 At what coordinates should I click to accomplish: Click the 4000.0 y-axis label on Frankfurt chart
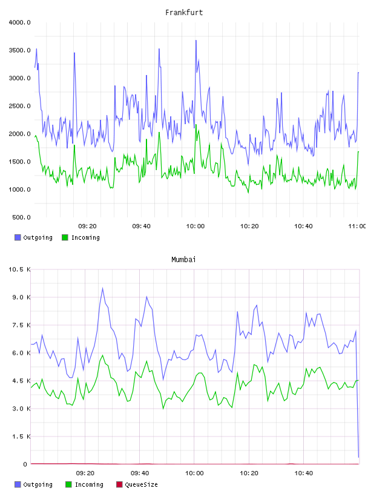[x=19, y=22]
